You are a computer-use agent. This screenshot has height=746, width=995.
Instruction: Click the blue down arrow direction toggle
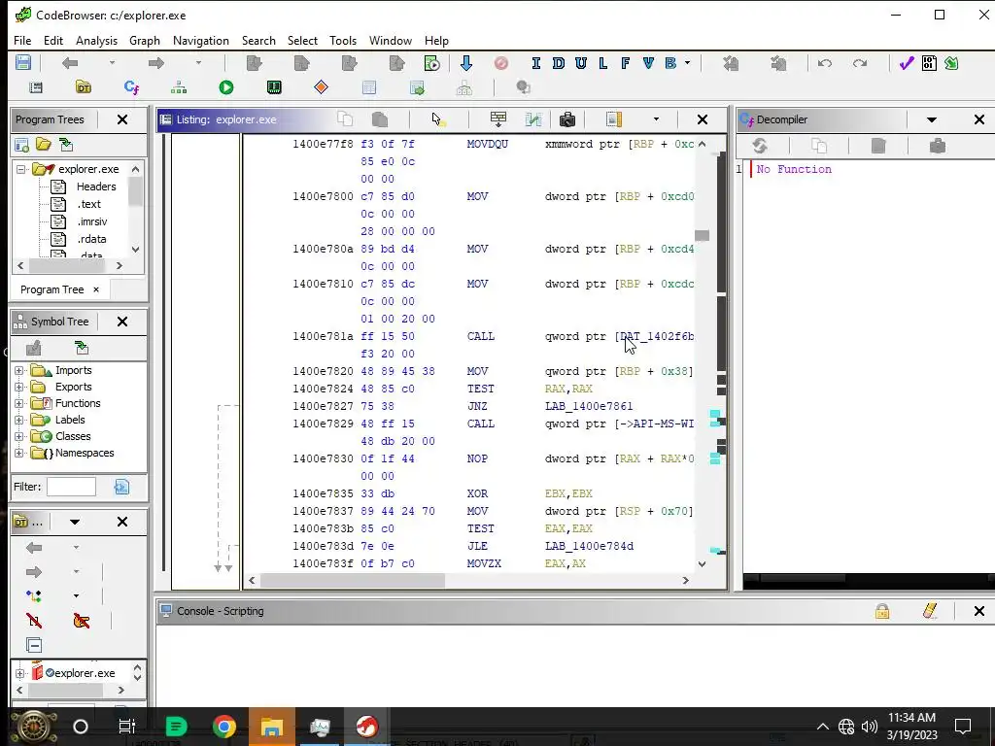point(465,63)
